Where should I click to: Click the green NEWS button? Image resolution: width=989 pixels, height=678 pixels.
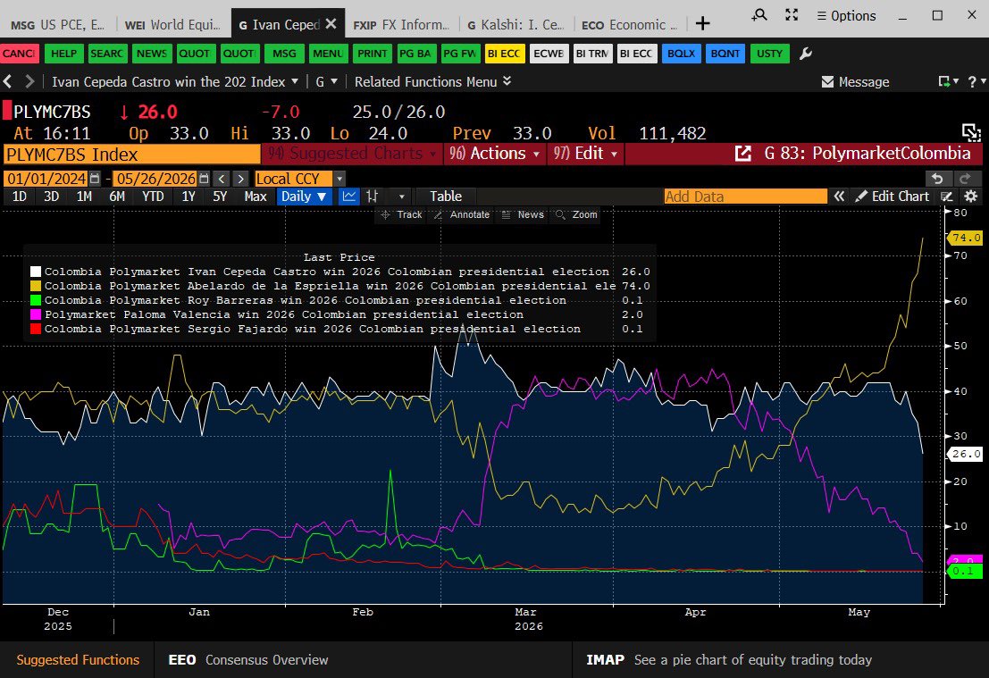click(151, 54)
